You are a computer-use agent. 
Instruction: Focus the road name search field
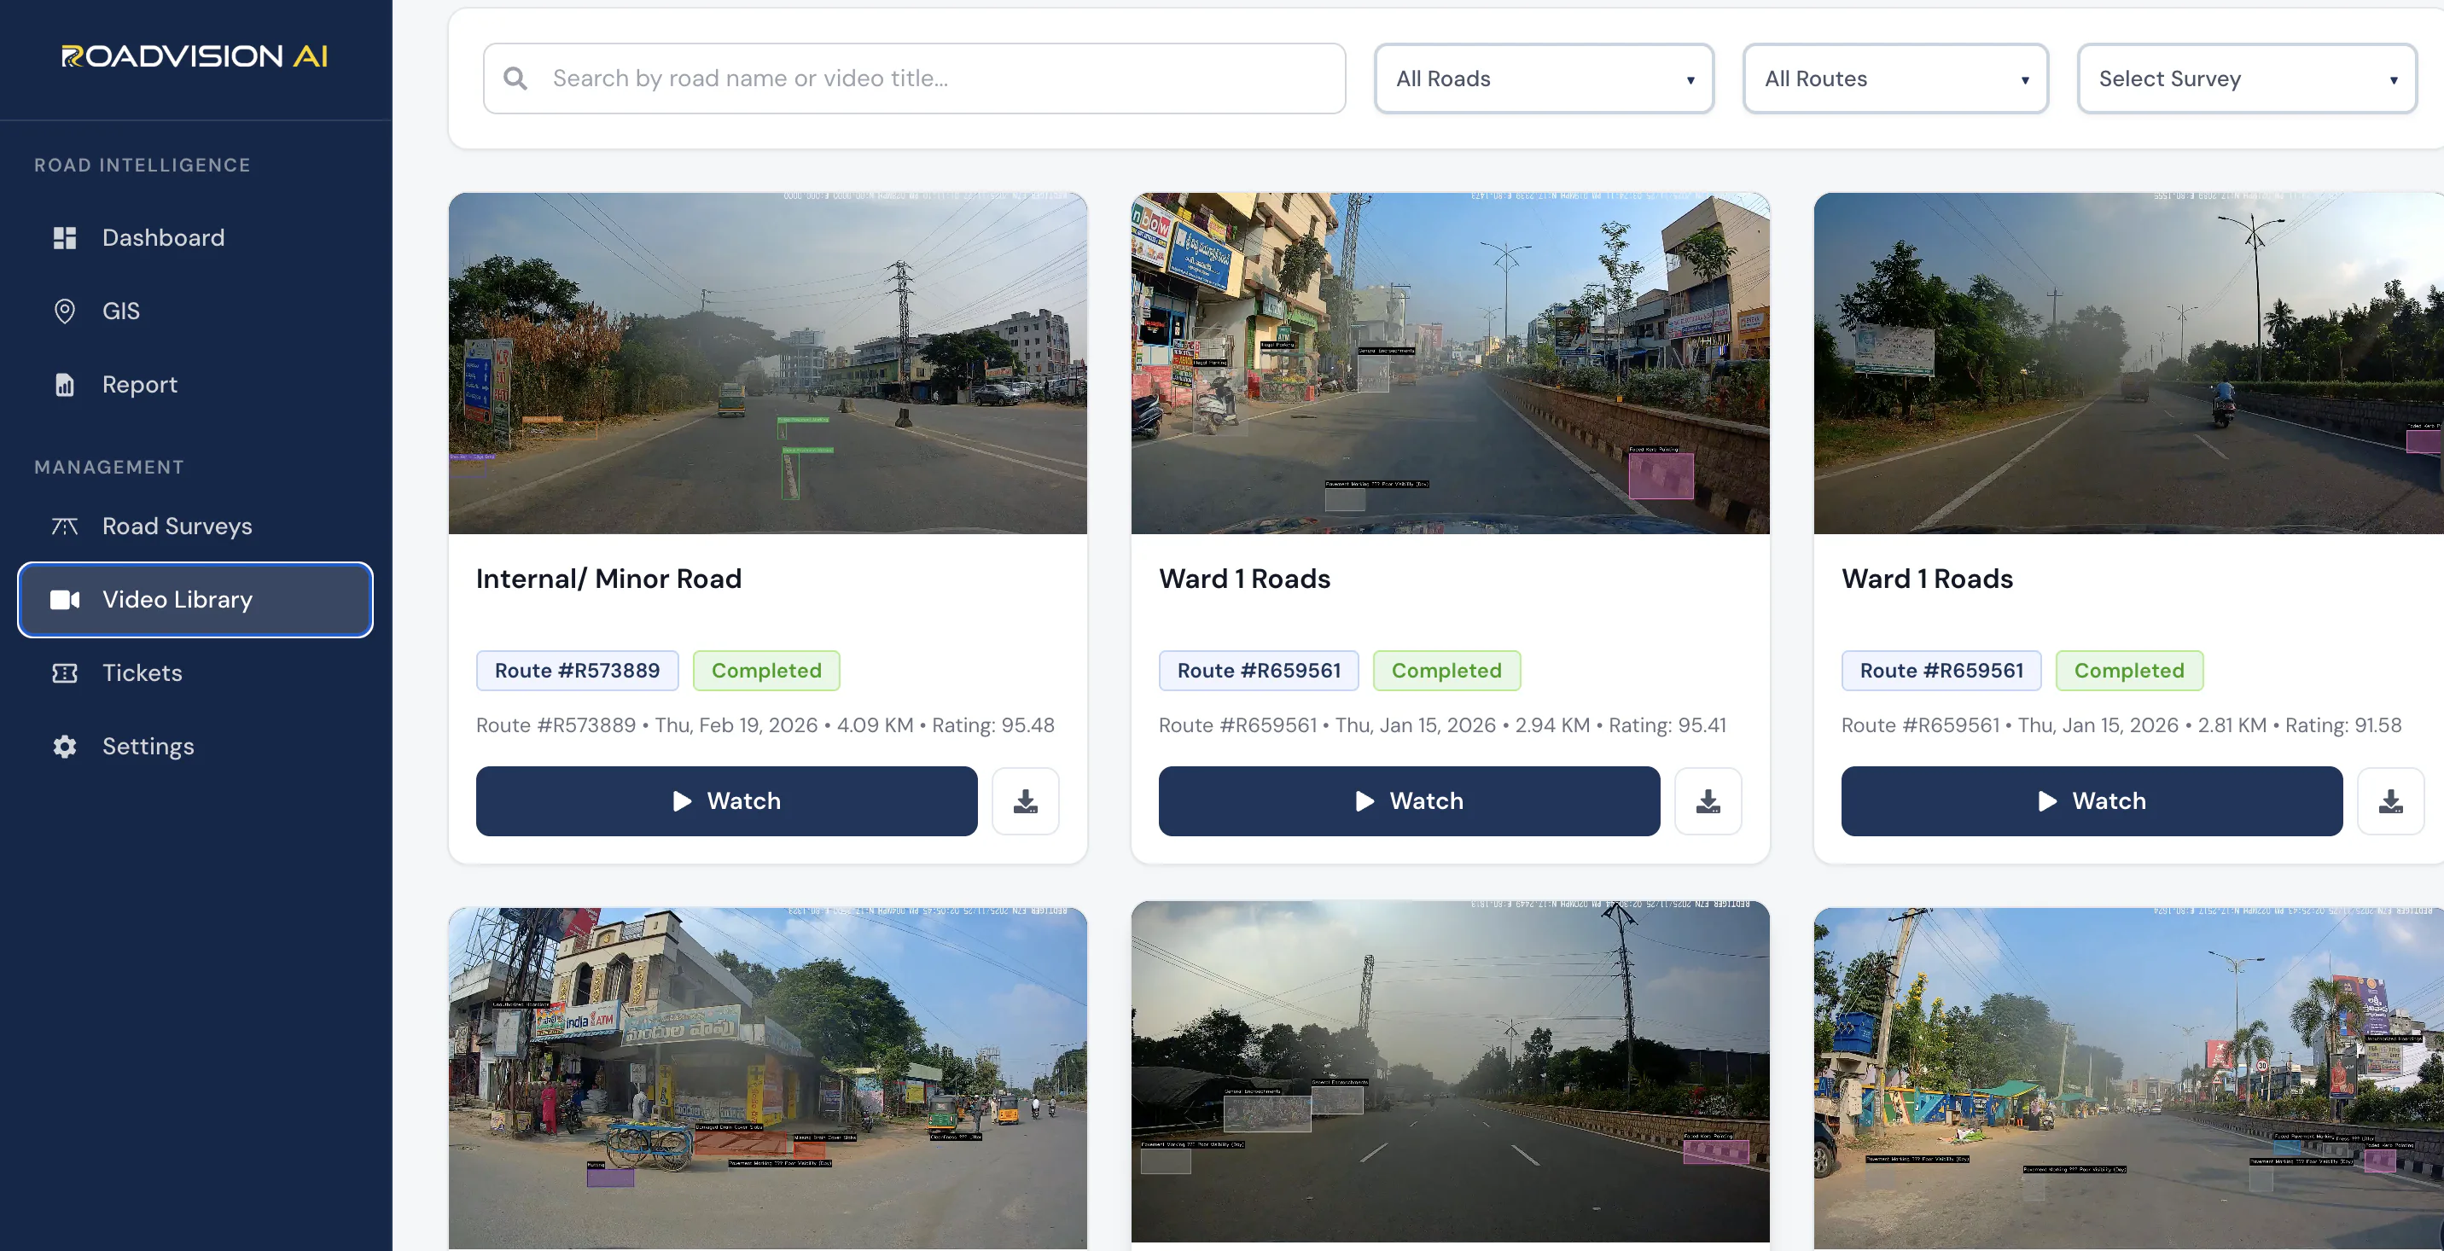coord(914,79)
